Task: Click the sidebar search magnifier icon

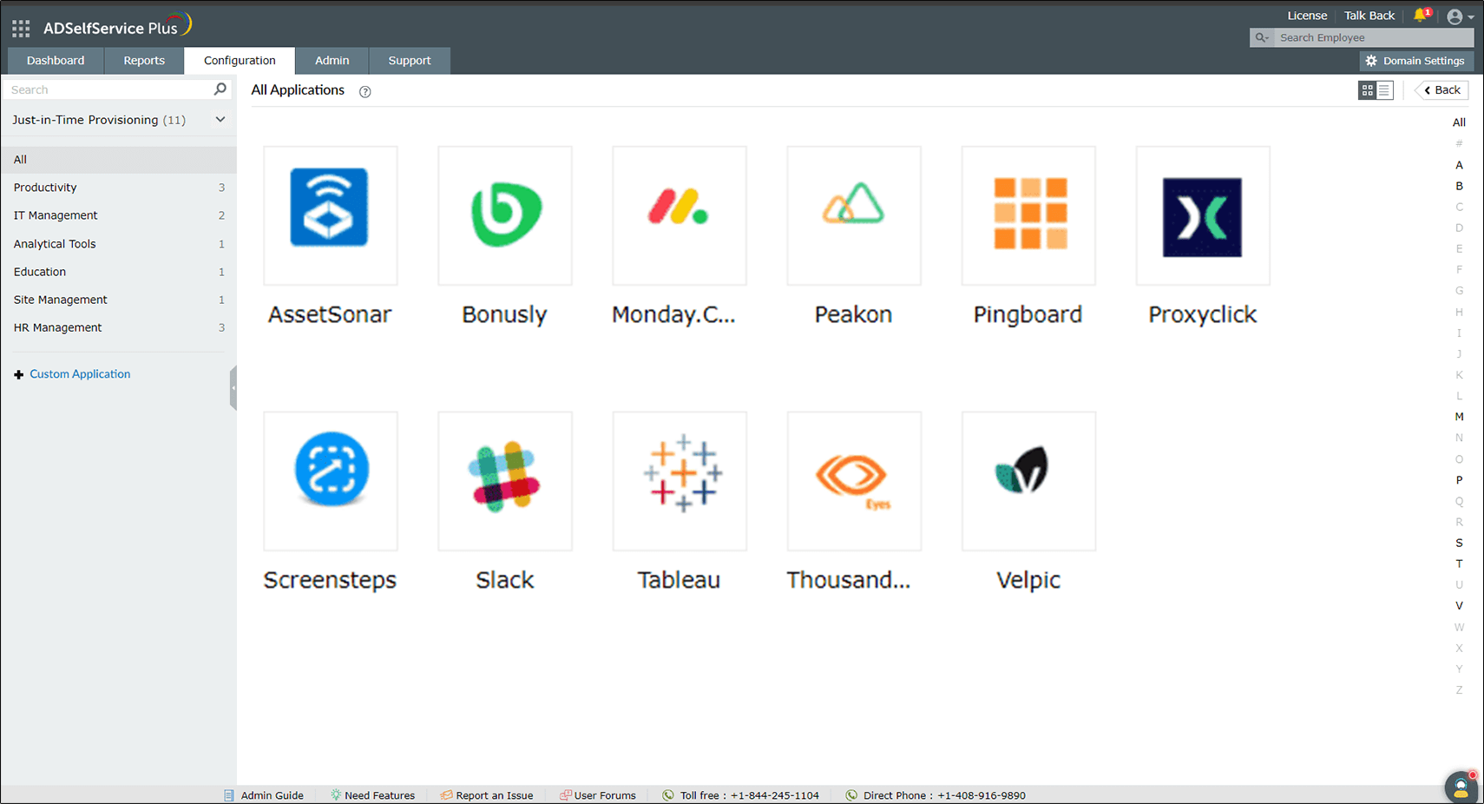Action: point(220,89)
